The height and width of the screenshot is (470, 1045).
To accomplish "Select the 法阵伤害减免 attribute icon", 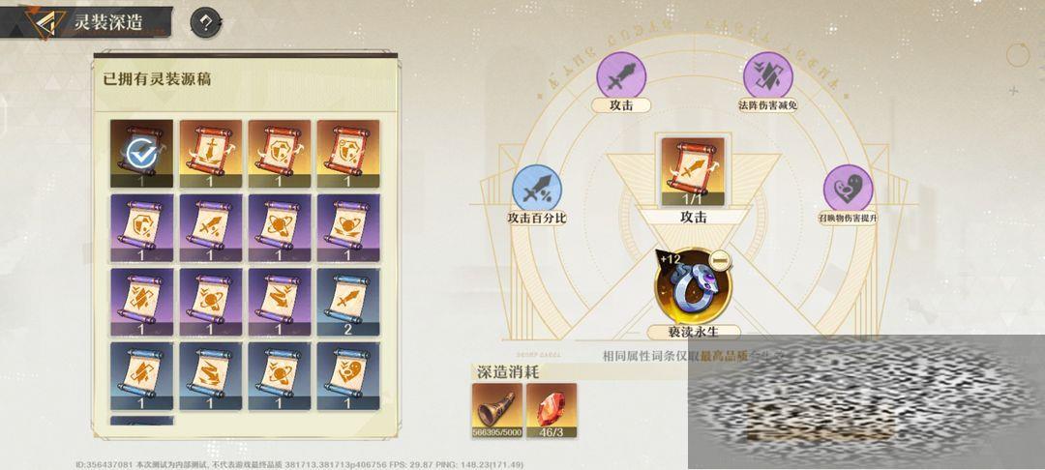I will [767, 73].
